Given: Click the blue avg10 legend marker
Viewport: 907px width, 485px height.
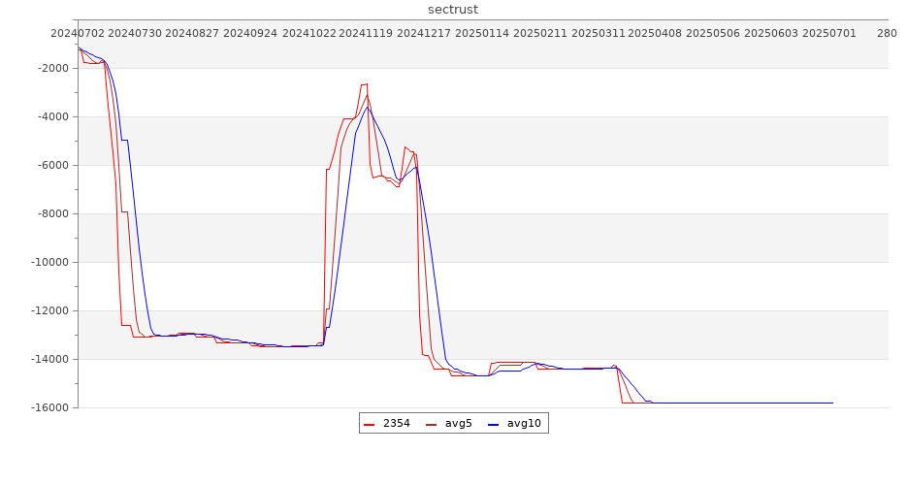Looking at the screenshot, I should pos(494,424).
